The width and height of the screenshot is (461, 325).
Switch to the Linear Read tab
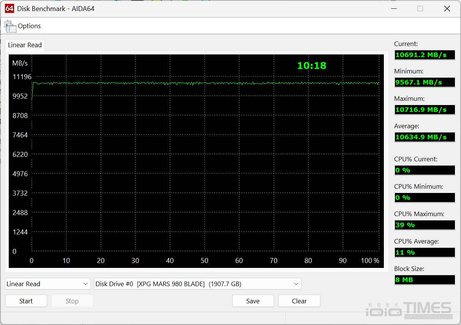tap(25, 45)
